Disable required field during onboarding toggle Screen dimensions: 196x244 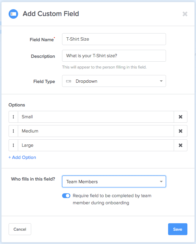pyautogui.click(x=66, y=196)
